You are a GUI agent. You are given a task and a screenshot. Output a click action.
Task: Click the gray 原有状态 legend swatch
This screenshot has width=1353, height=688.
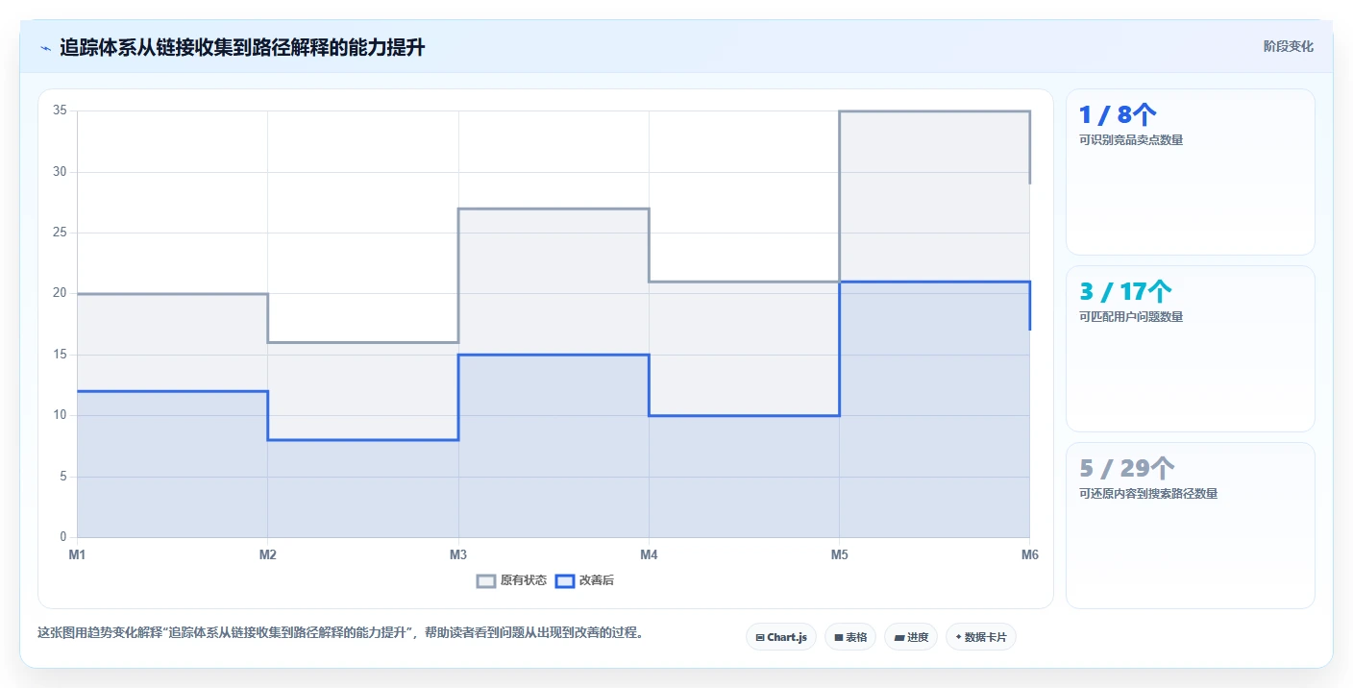(486, 580)
